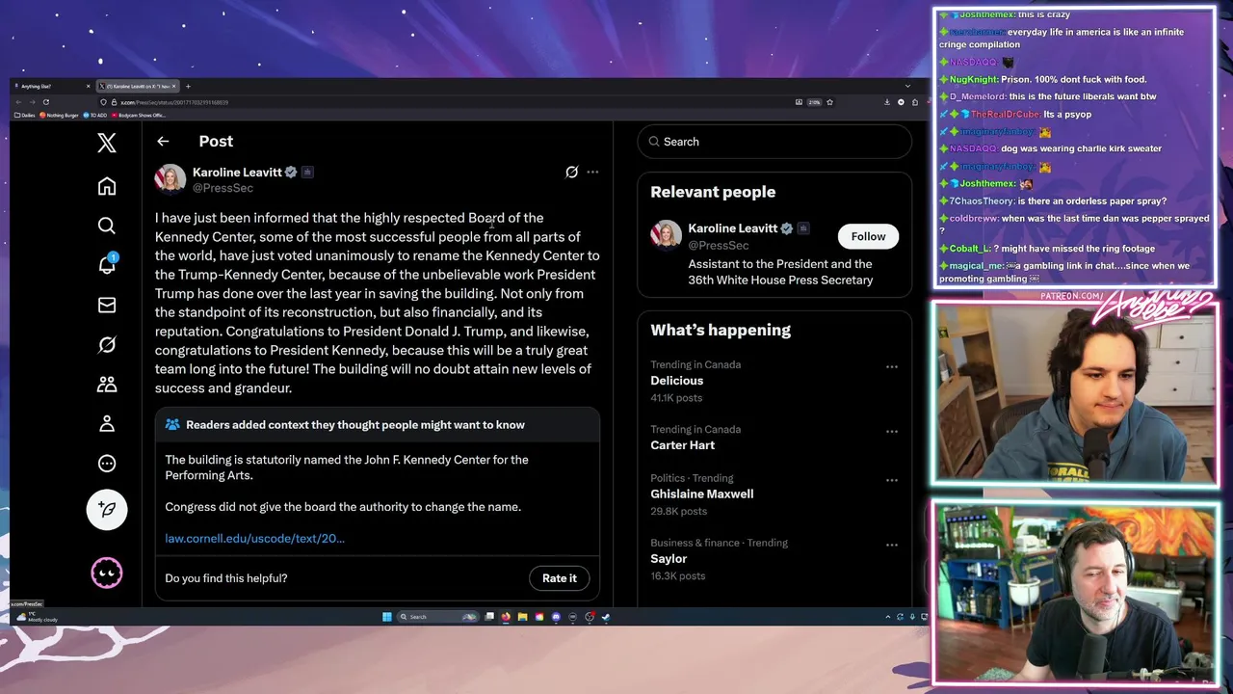
Task: Open Profile person icon in sidebar
Action: (x=107, y=423)
